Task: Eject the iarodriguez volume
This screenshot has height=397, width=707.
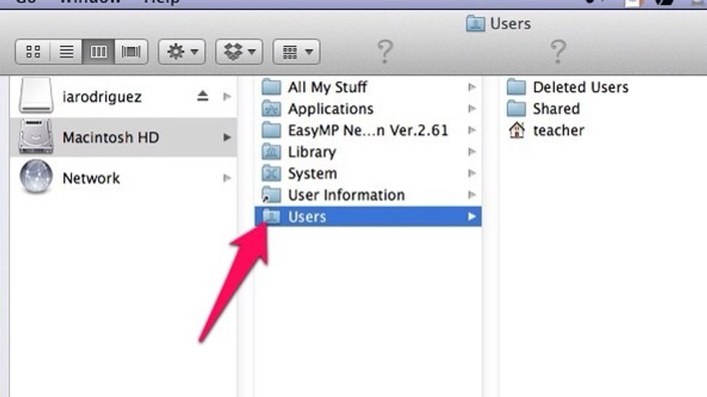Action: 203,96
